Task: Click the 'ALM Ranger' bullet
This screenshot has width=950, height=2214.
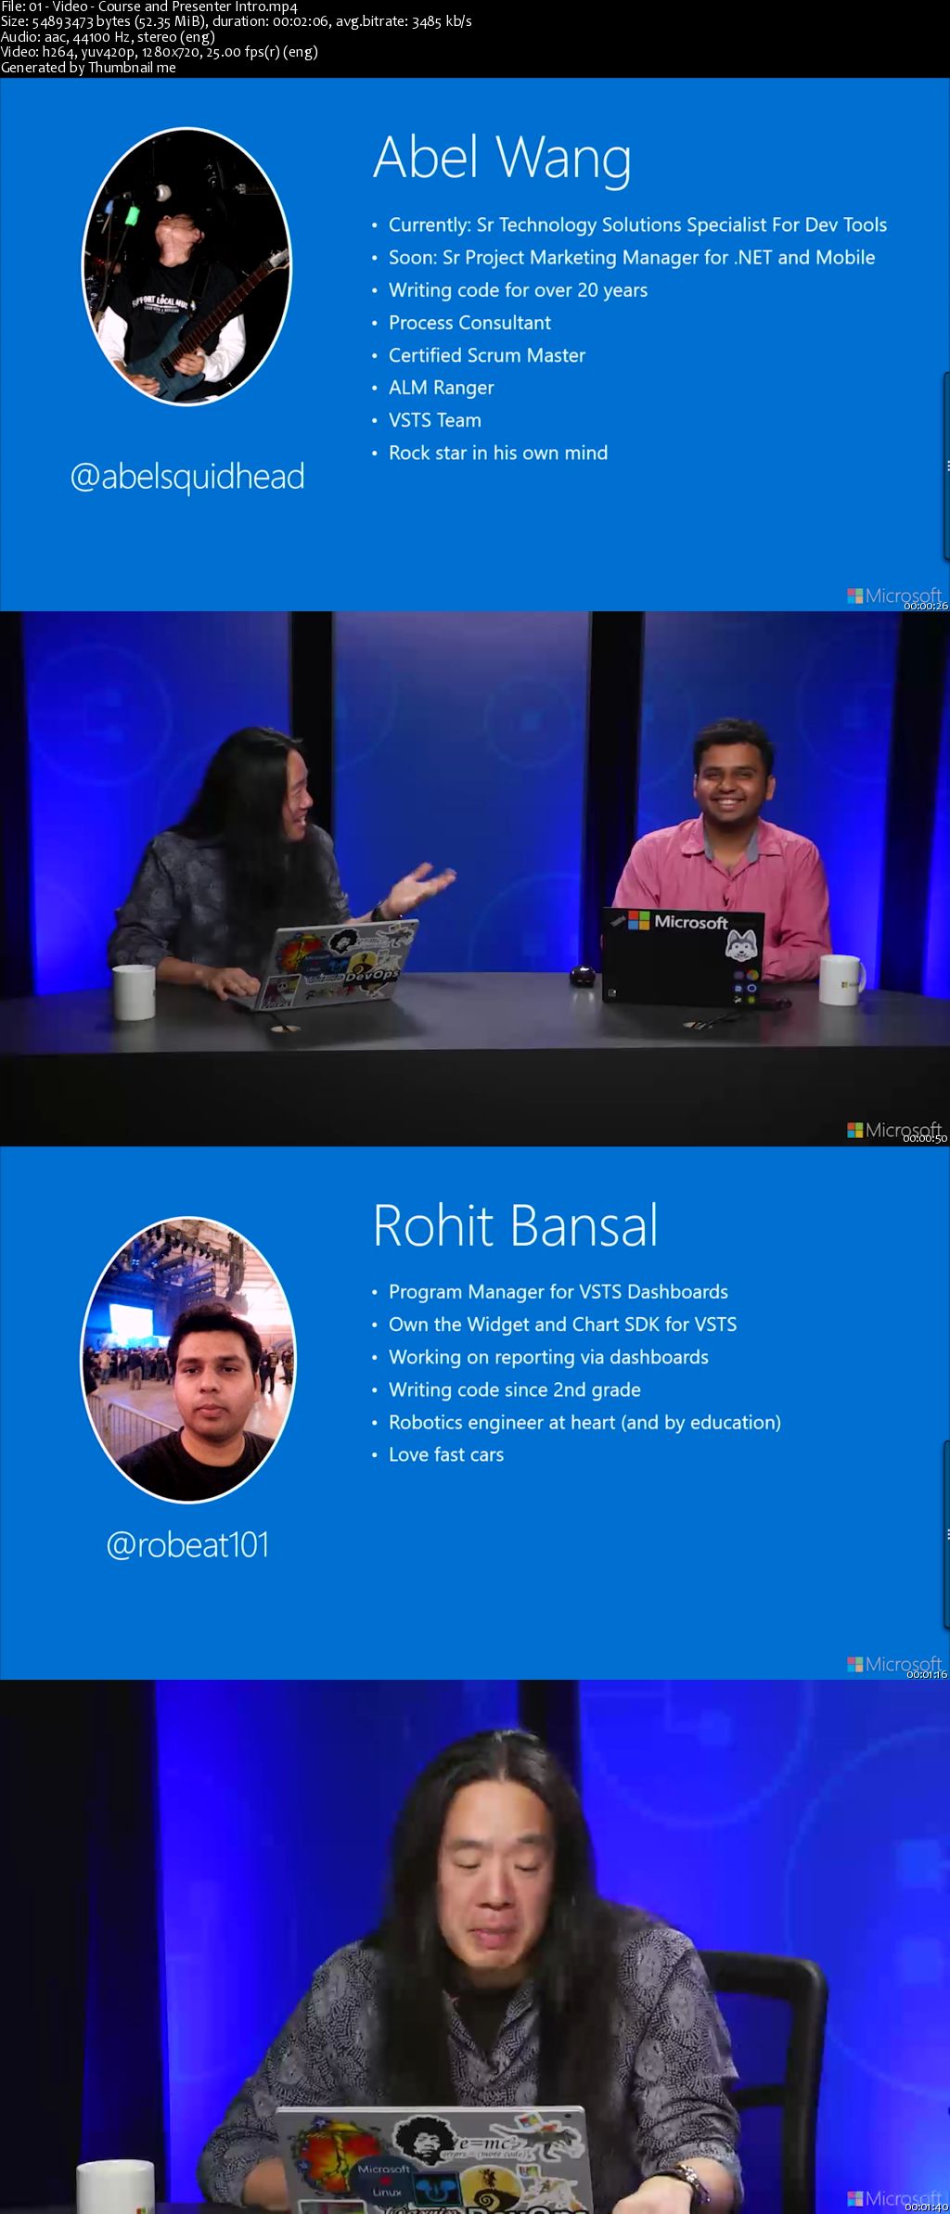Action: [442, 388]
